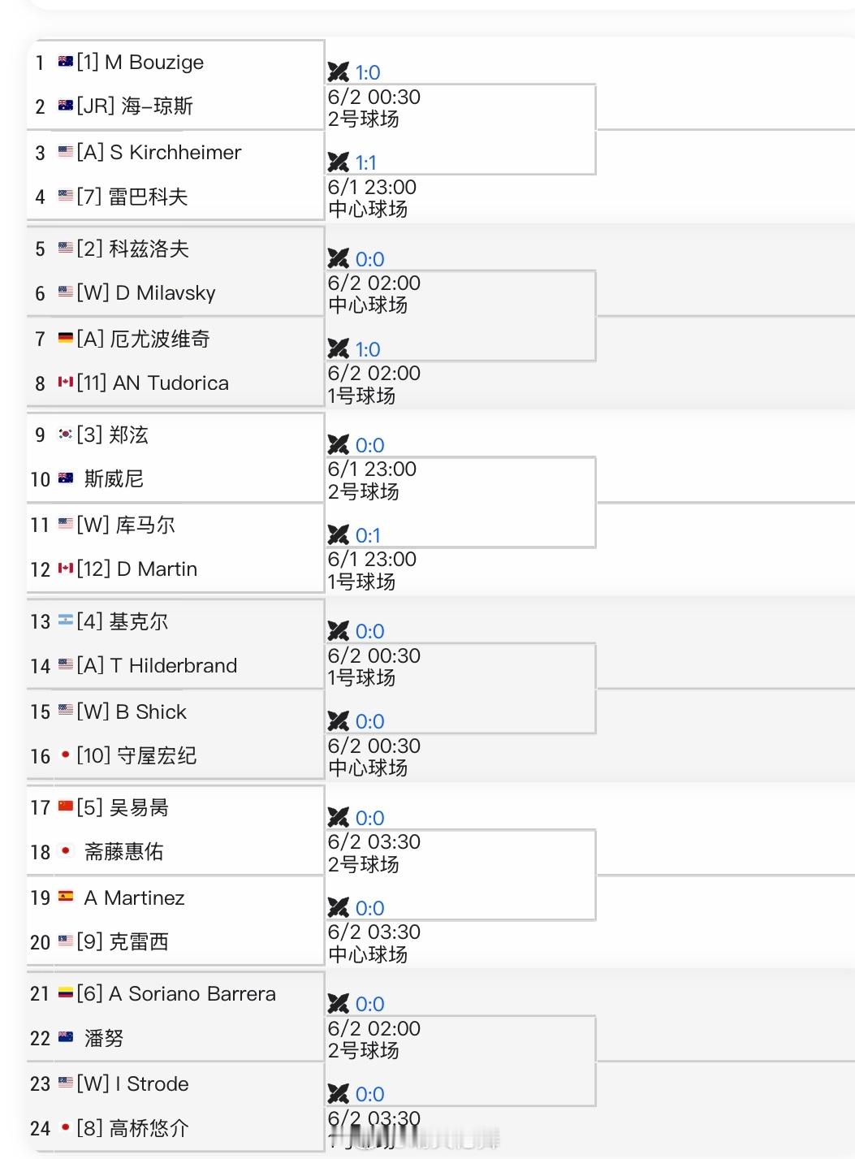855x1159 pixels.
Task: Click head-to-head icon beside the 0:1 score
Action: coord(338,535)
